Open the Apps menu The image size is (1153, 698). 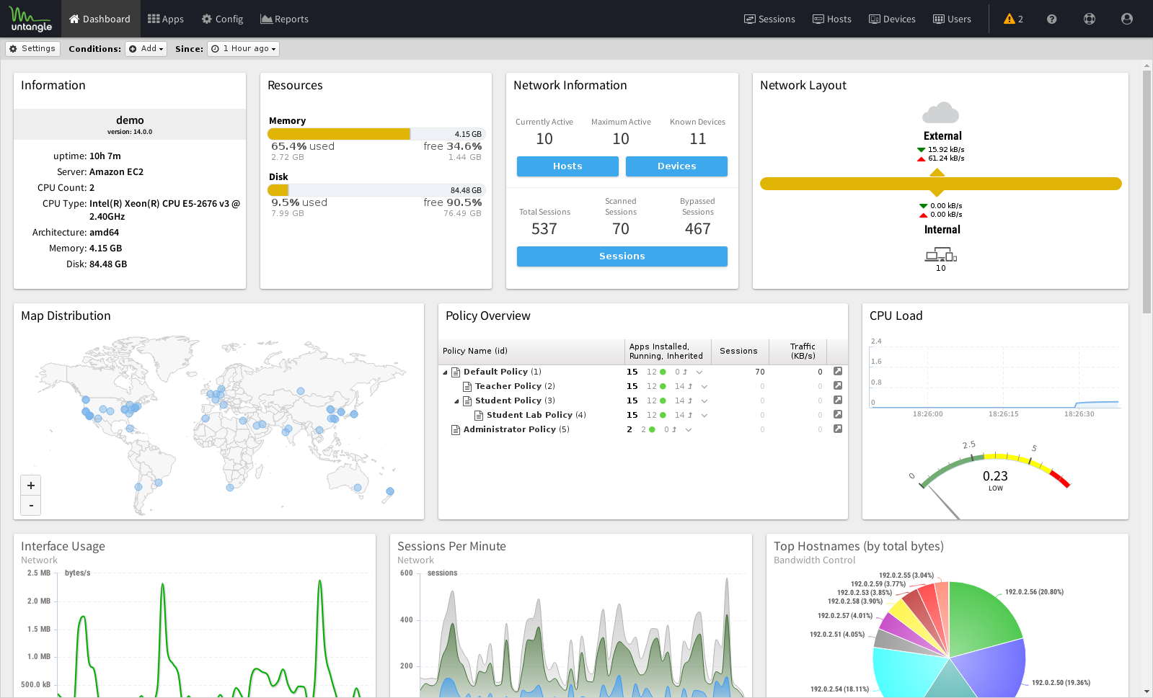pos(166,19)
